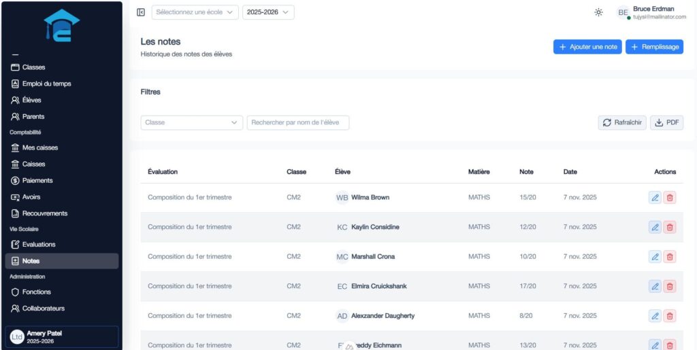The height and width of the screenshot is (350, 697).
Task: Click the 'Ajouter une note' button
Action: pyautogui.click(x=587, y=47)
